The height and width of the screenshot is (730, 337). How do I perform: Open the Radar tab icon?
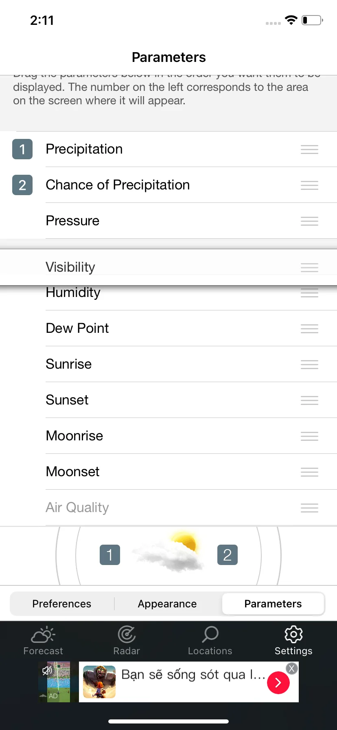(x=127, y=635)
